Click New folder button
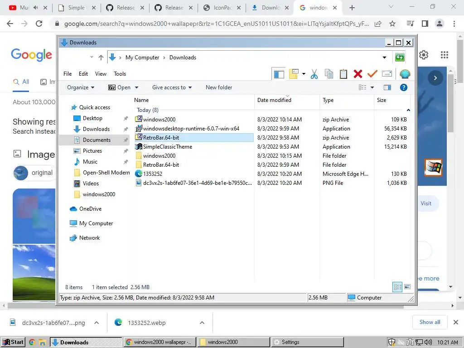Viewport: 464px width, 348px height. coord(219,87)
